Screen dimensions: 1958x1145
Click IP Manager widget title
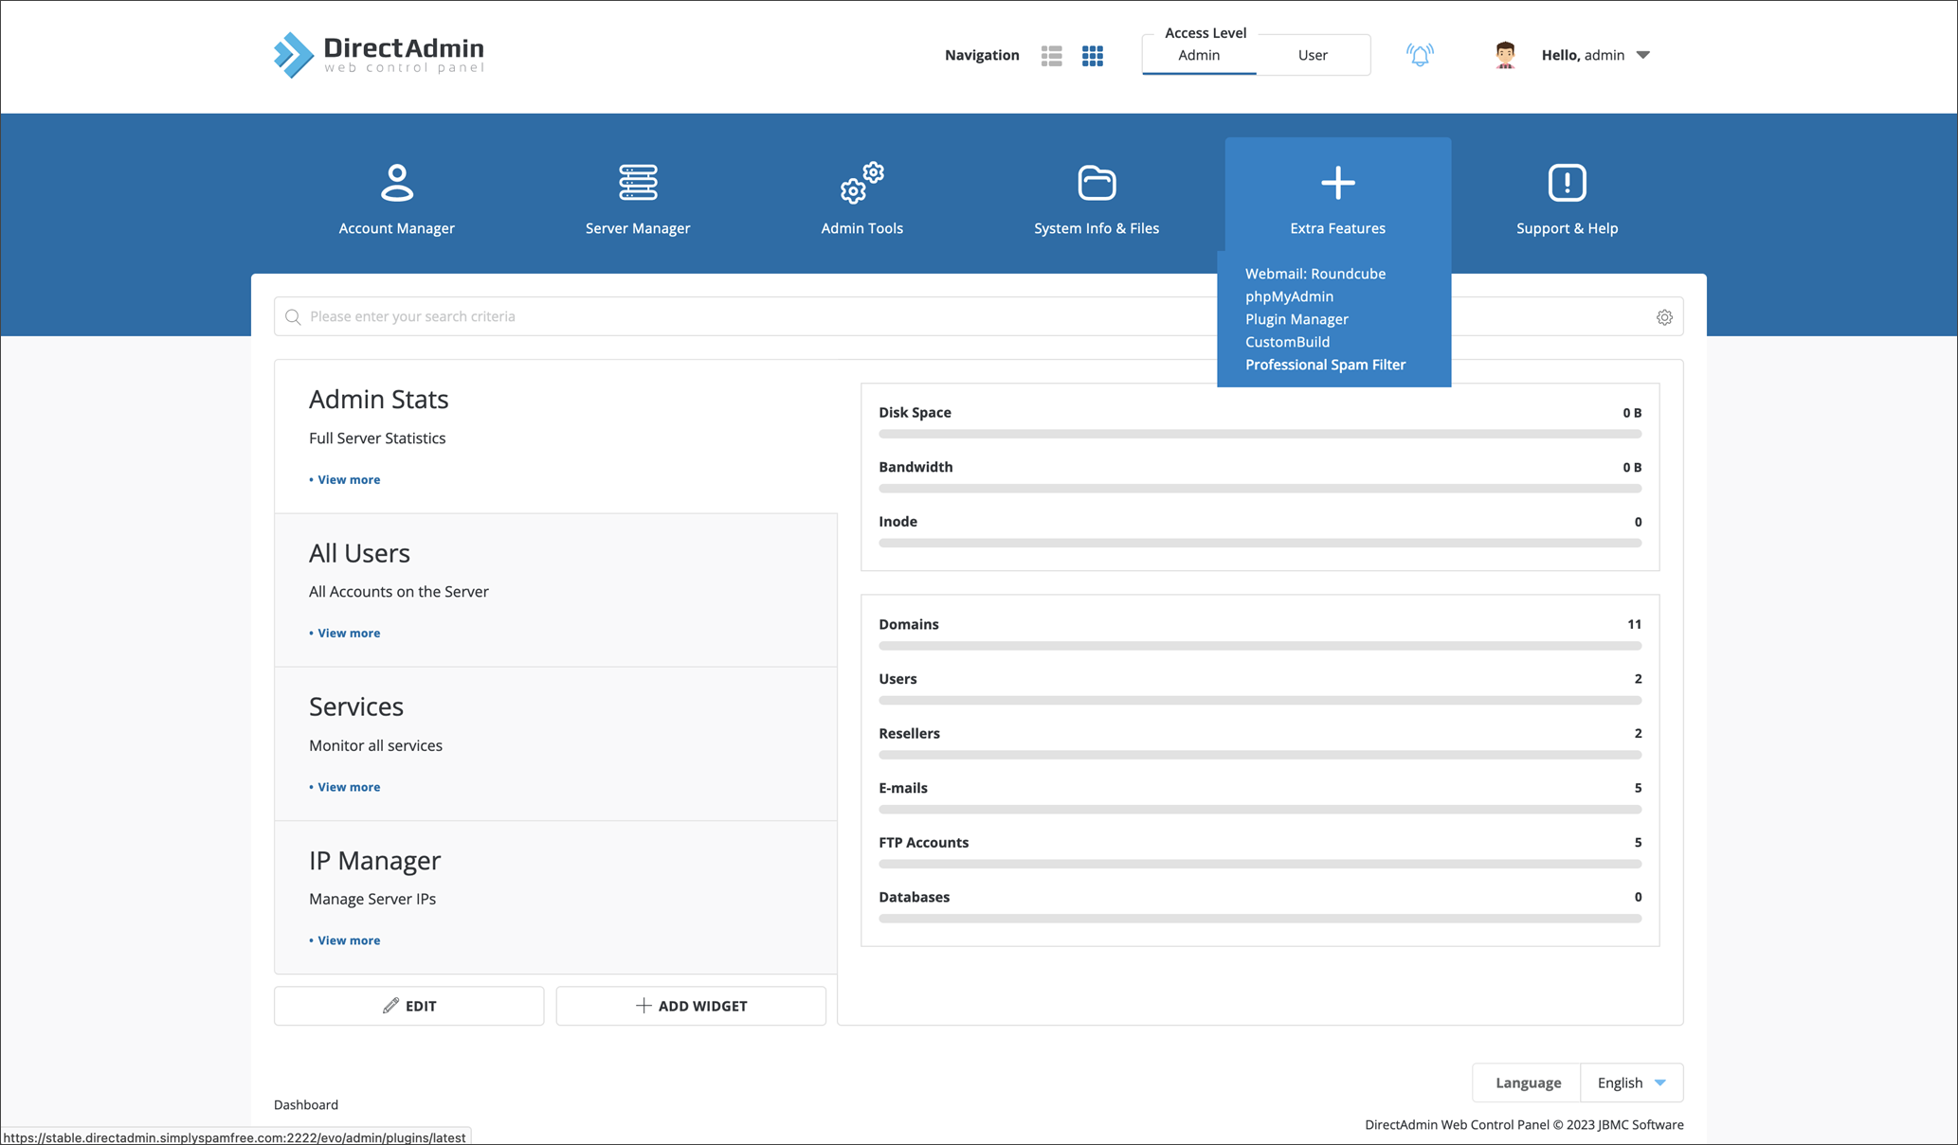(x=374, y=860)
